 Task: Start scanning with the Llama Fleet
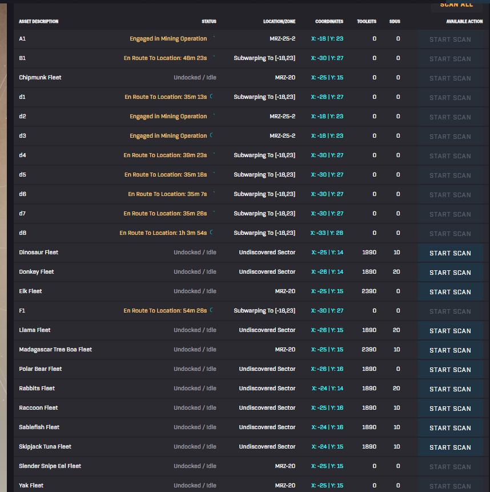click(x=450, y=330)
